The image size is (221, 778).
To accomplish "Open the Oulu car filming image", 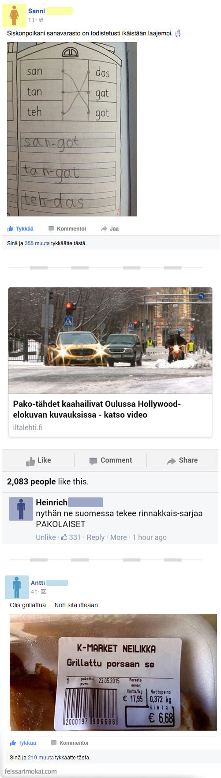I will [110, 340].
